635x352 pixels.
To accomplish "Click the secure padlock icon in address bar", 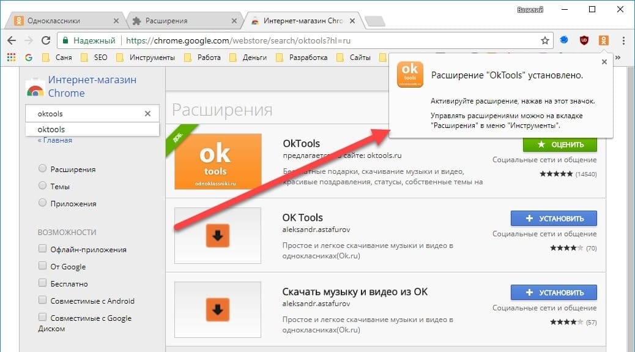I will [65, 40].
